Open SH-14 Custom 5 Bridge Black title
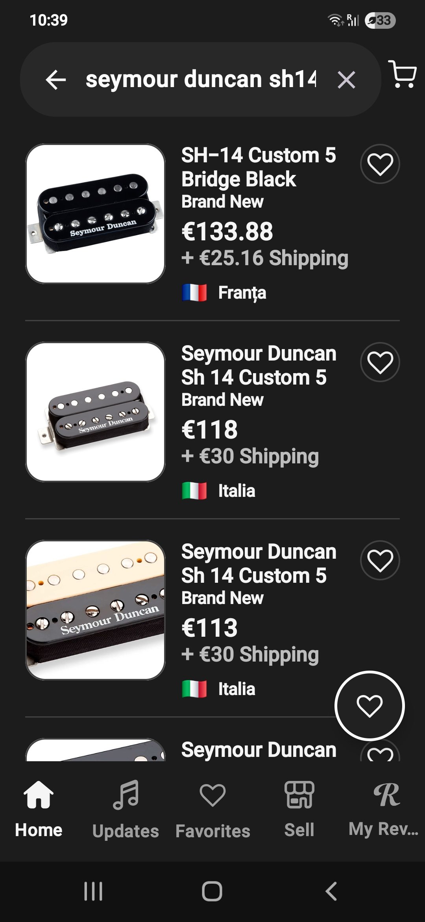Screen dimensions: 425x922 point(258,167)
